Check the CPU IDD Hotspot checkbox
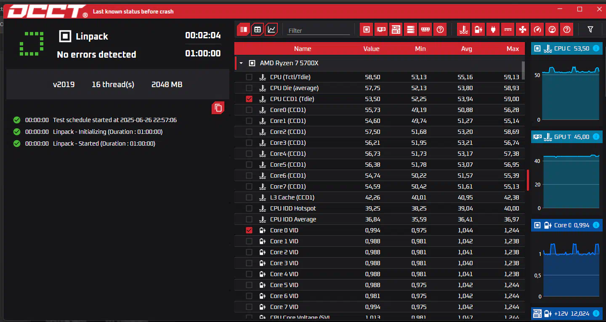Viewport: 606px width, 322px height. 249,208
